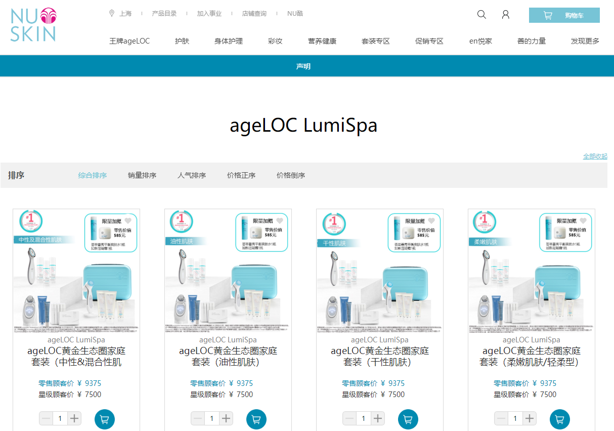
Task: Open 王牌ageLOC menu
Action: [129, 41]
